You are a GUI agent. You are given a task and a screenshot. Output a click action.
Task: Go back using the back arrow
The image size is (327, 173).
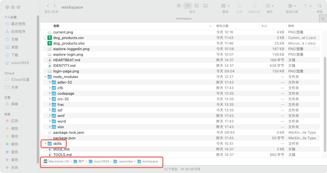coord(48,6)
